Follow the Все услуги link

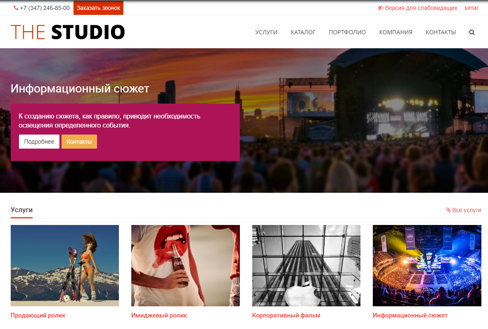coord(467,210)
